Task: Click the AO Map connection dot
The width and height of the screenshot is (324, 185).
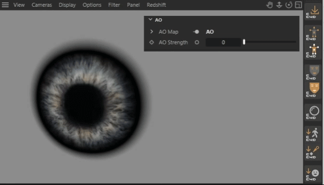Action: click(x=196, y=32)
